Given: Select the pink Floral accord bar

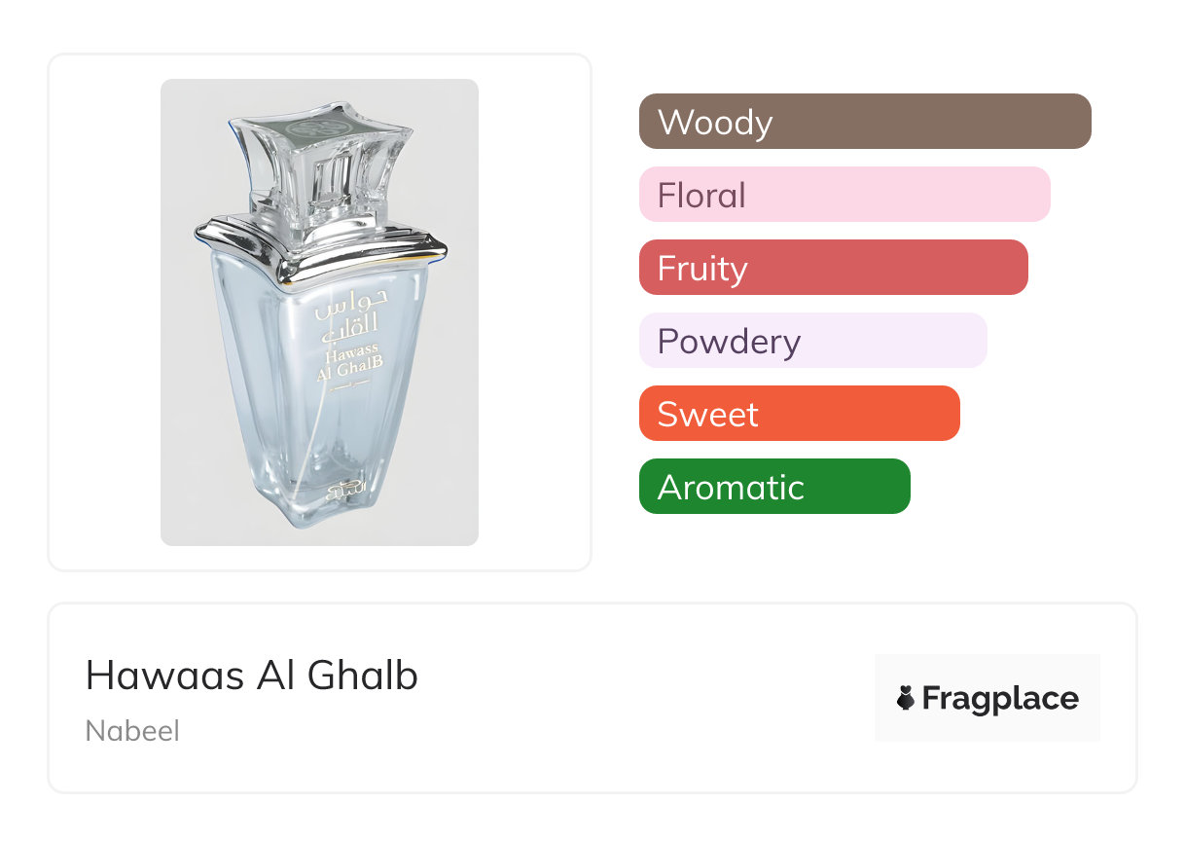Looking at the screenshot, I should [x=844, y=195].
